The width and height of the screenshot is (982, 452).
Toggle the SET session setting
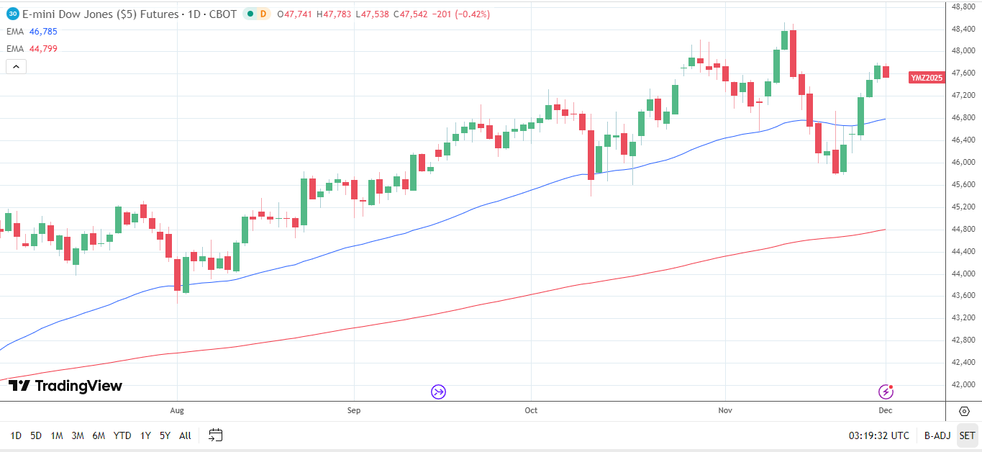click(967, 435)
